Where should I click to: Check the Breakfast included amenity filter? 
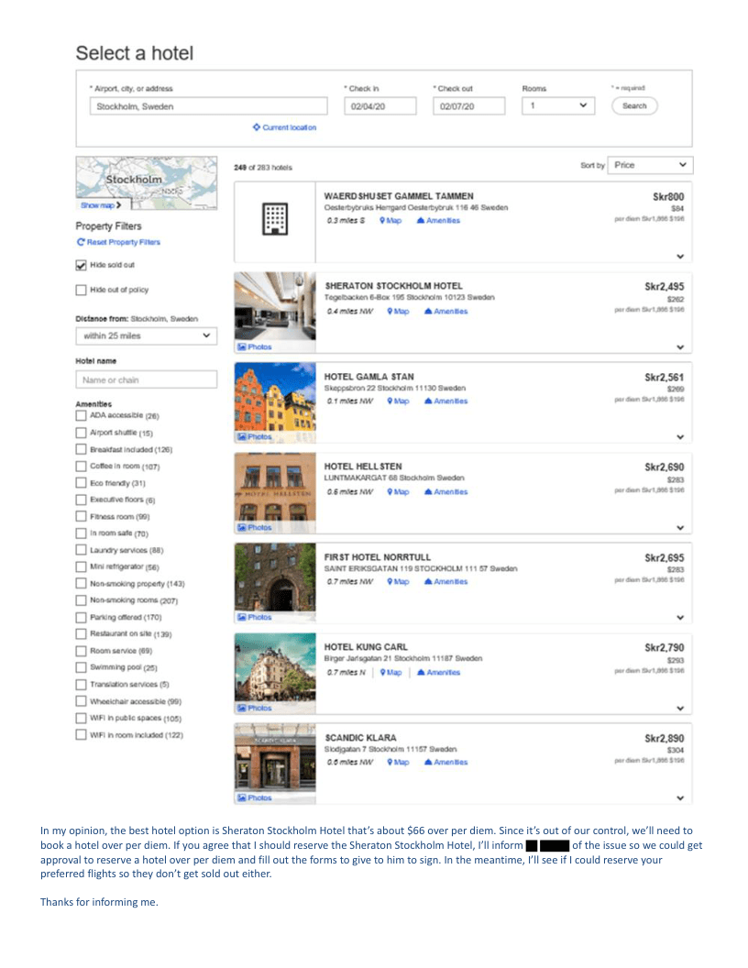[82, 449]
